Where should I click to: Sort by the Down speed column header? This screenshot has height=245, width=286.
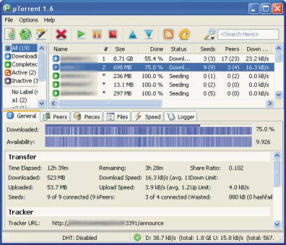(258, 49)
